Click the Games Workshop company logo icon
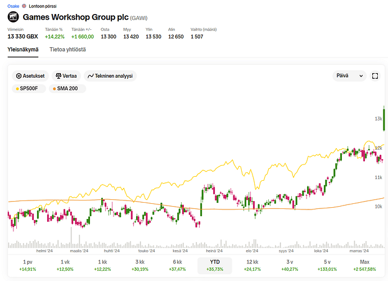This screenshot has width=388, height=281. point(13,17)
